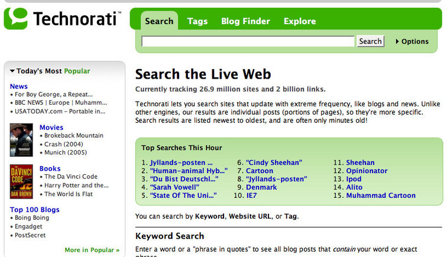Click the Popular link in sidebar header
This screenshot has width=447, height=257.
(x=77, y=71)
